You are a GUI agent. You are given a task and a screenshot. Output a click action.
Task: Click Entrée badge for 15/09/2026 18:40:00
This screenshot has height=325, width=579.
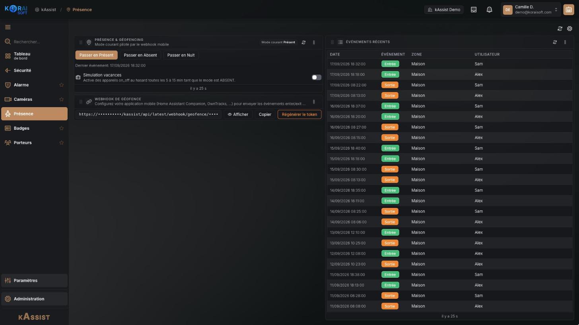[390, 148]
